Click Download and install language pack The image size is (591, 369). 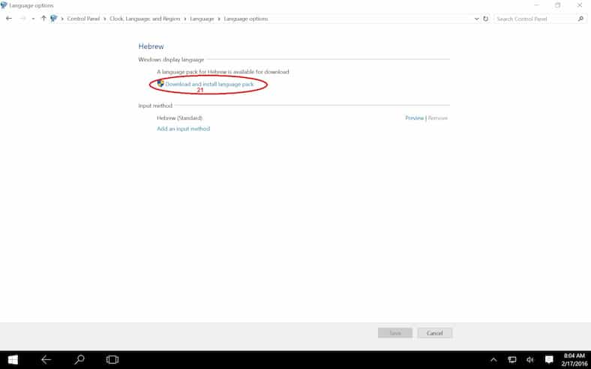click(209, 84)
